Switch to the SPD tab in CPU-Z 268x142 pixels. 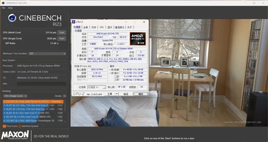coord(102,27)
